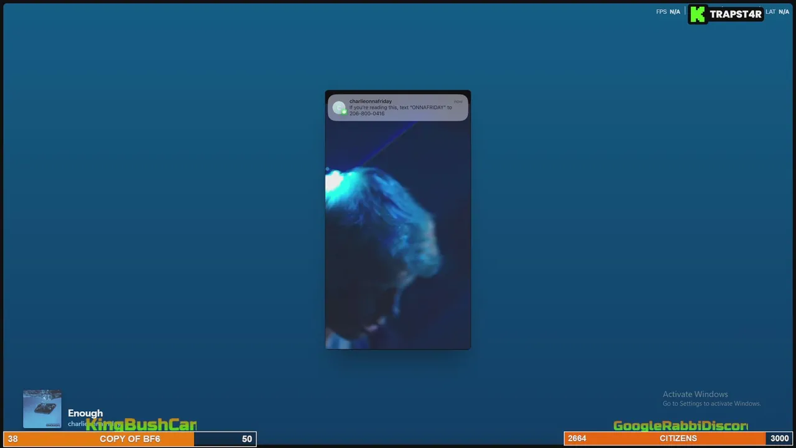Click the '50' target value on BF6 bar
This screenshot has width=796, height=448.
(247, 439)
